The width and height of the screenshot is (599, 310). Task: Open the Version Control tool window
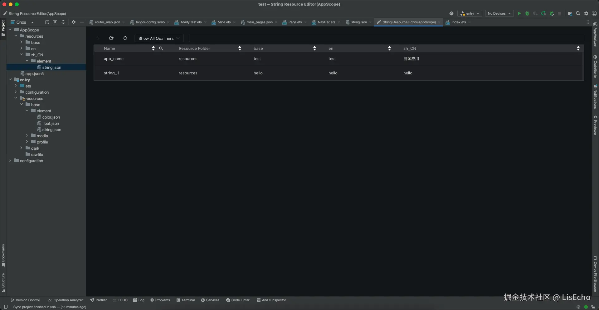coord(25,300)
